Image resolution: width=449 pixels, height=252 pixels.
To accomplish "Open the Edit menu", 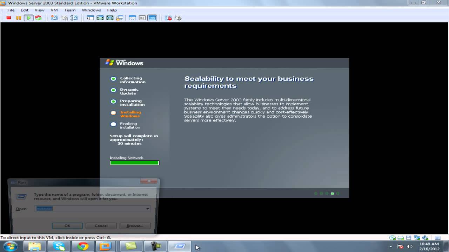I will click(x=24, y=10).
